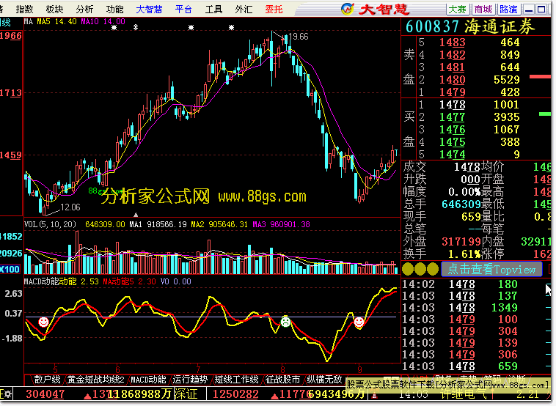
Task: Click the 大智慧 logo icon in title bar
Action: [348, 9]
